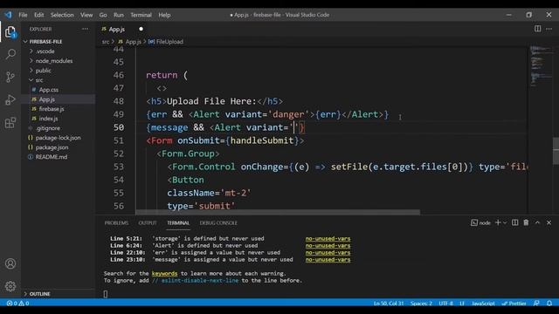The width and height of the screenshot is (559, 314).
Task: Open no-unused-vars link for 'message' warning
Action: tap(328, 260)
